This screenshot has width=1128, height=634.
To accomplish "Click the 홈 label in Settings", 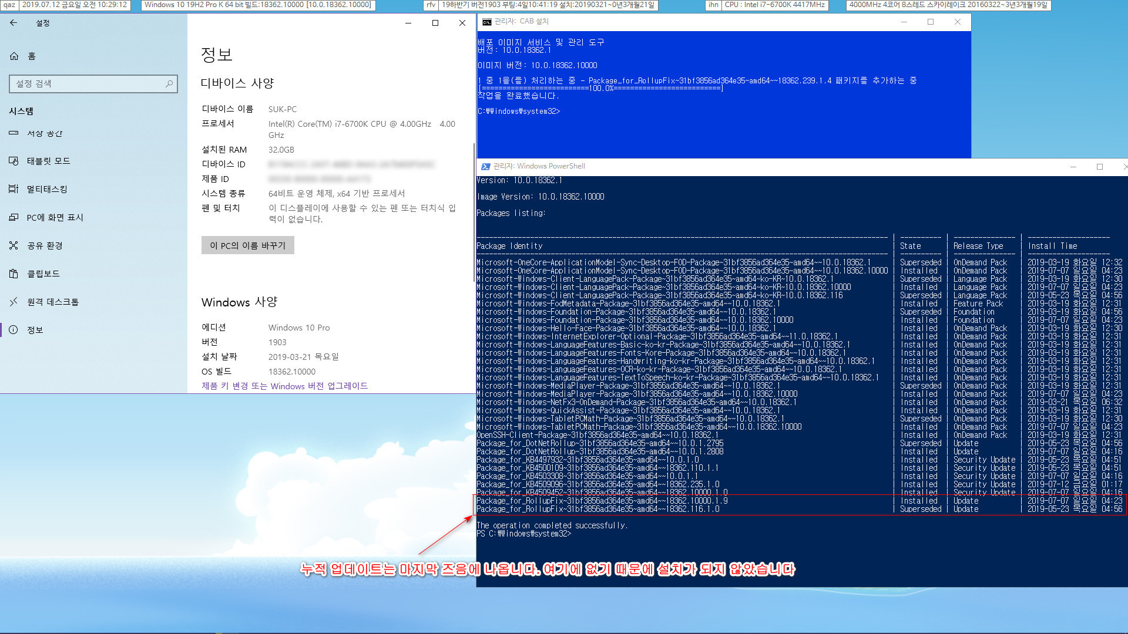I will pyautogui.click(x=32, y=56).
